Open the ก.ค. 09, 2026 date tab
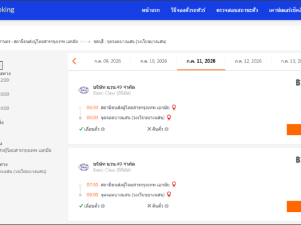301x225 pixels. [108, 61]
